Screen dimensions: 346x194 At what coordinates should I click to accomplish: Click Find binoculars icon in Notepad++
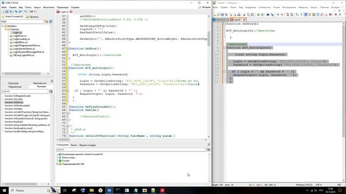pos(268,15)
